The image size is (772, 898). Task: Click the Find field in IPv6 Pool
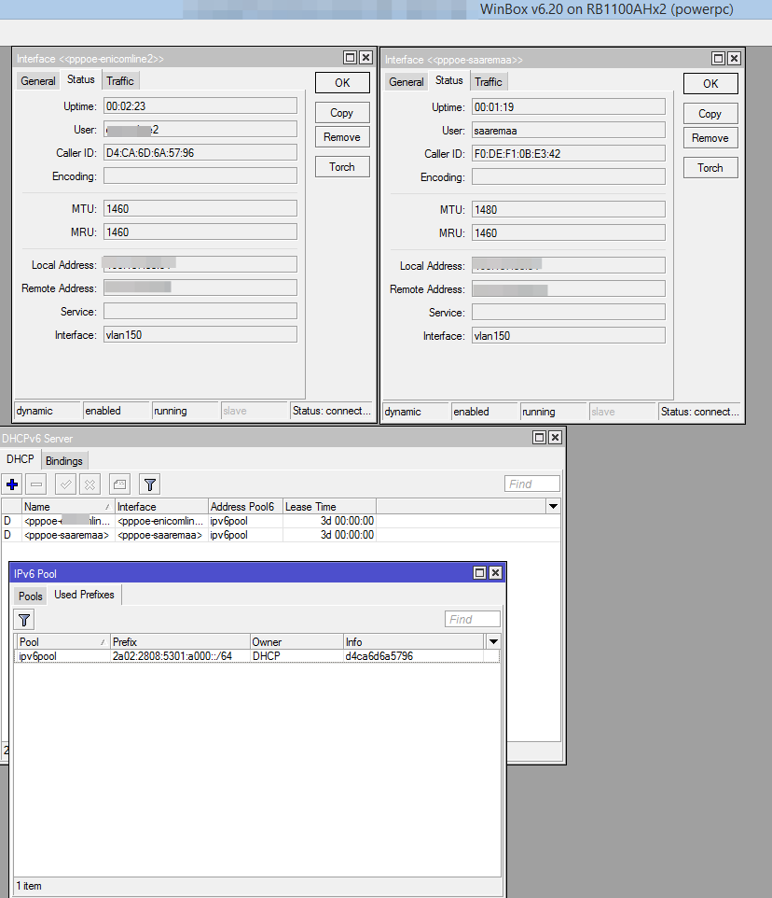[x=473, y=619]
